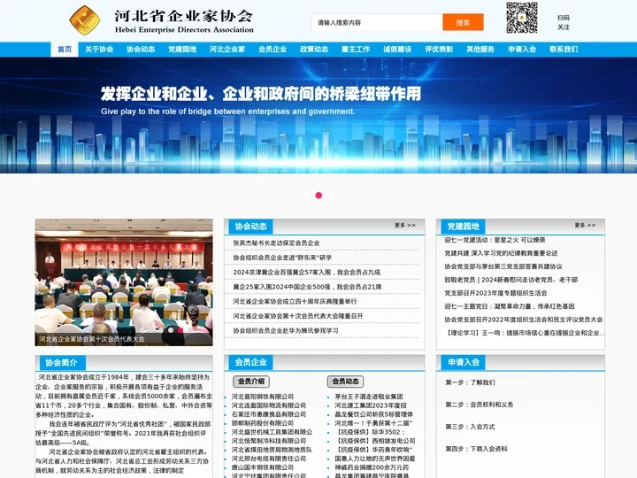Select the active red carousel dot
The width and height of the screenshot is (637, 478).
tap(318, 195)
